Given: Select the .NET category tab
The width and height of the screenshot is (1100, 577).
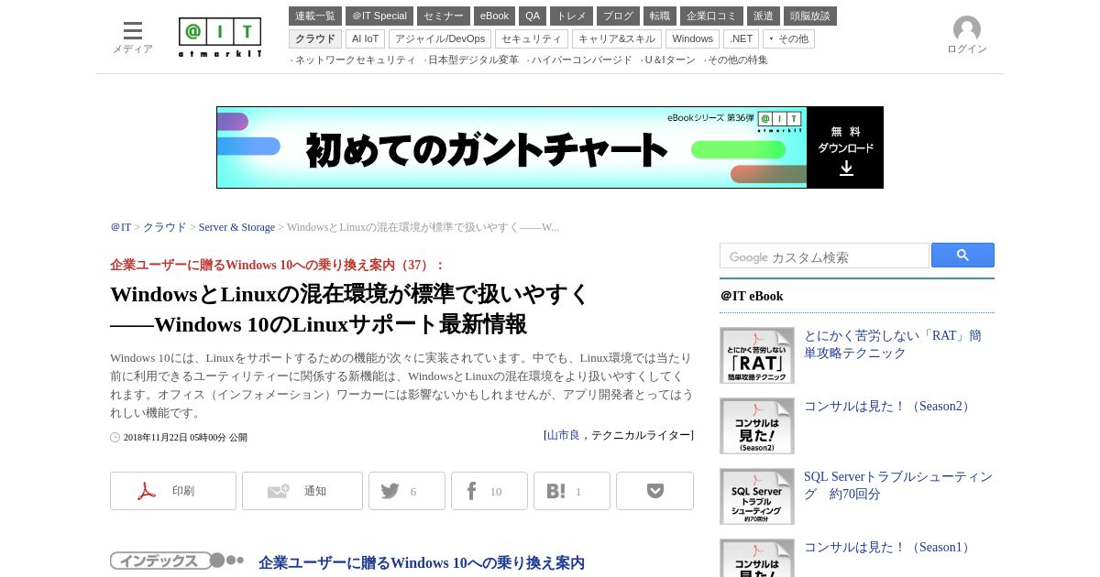Looking at the screenshot, I should click(x=741, y=38).
